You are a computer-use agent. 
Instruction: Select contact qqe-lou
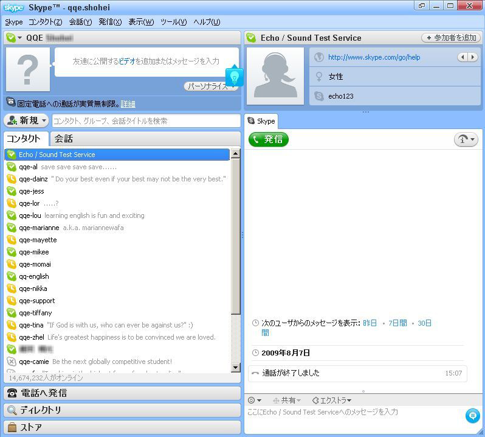[117, 215]
